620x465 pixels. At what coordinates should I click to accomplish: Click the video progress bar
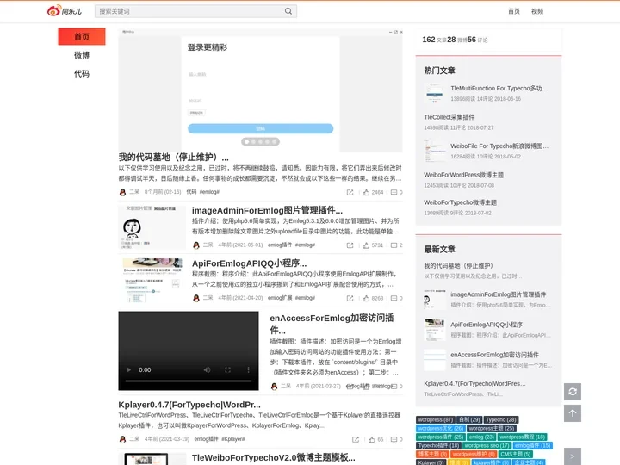(x=189, y=381)
